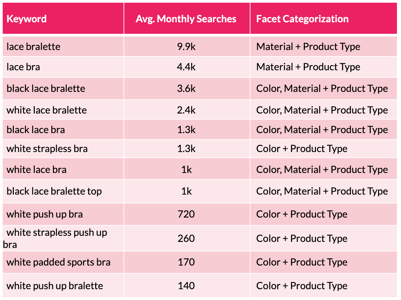The width and height of the screenshot is (401, 300).
Task: Select the lace bra keyword cell
Action: (23, 67)
